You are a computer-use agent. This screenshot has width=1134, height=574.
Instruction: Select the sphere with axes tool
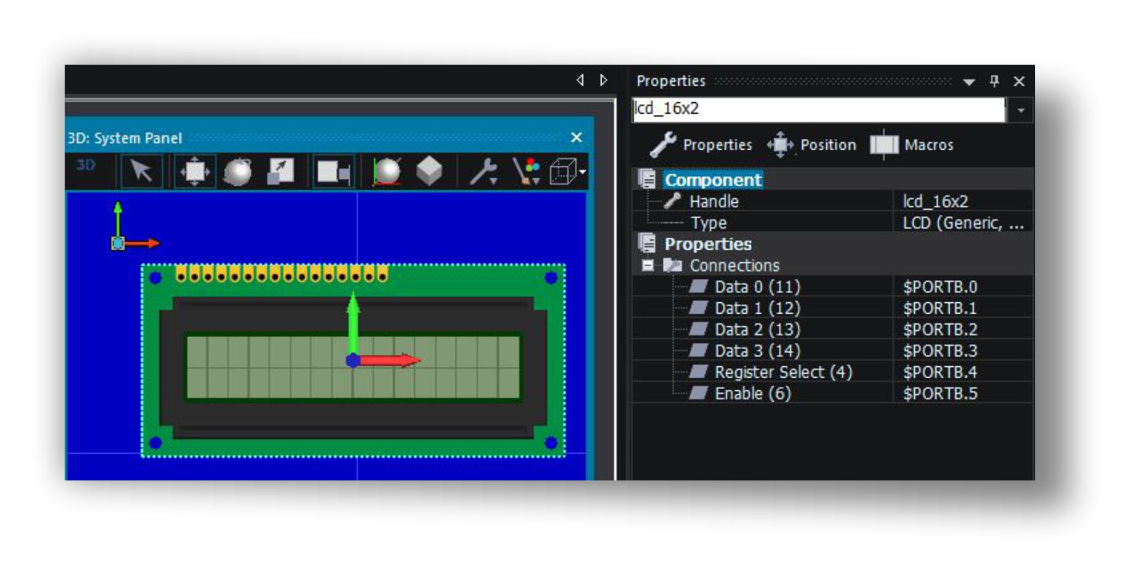(x=387, y=172)
